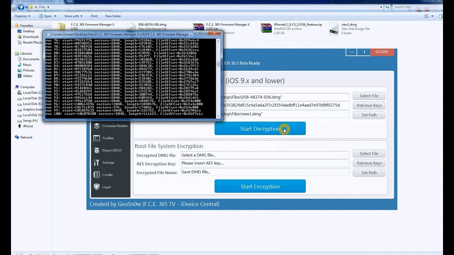Select Recent Places in Favorites
The image size is (454, 255).
coord(30,42)
